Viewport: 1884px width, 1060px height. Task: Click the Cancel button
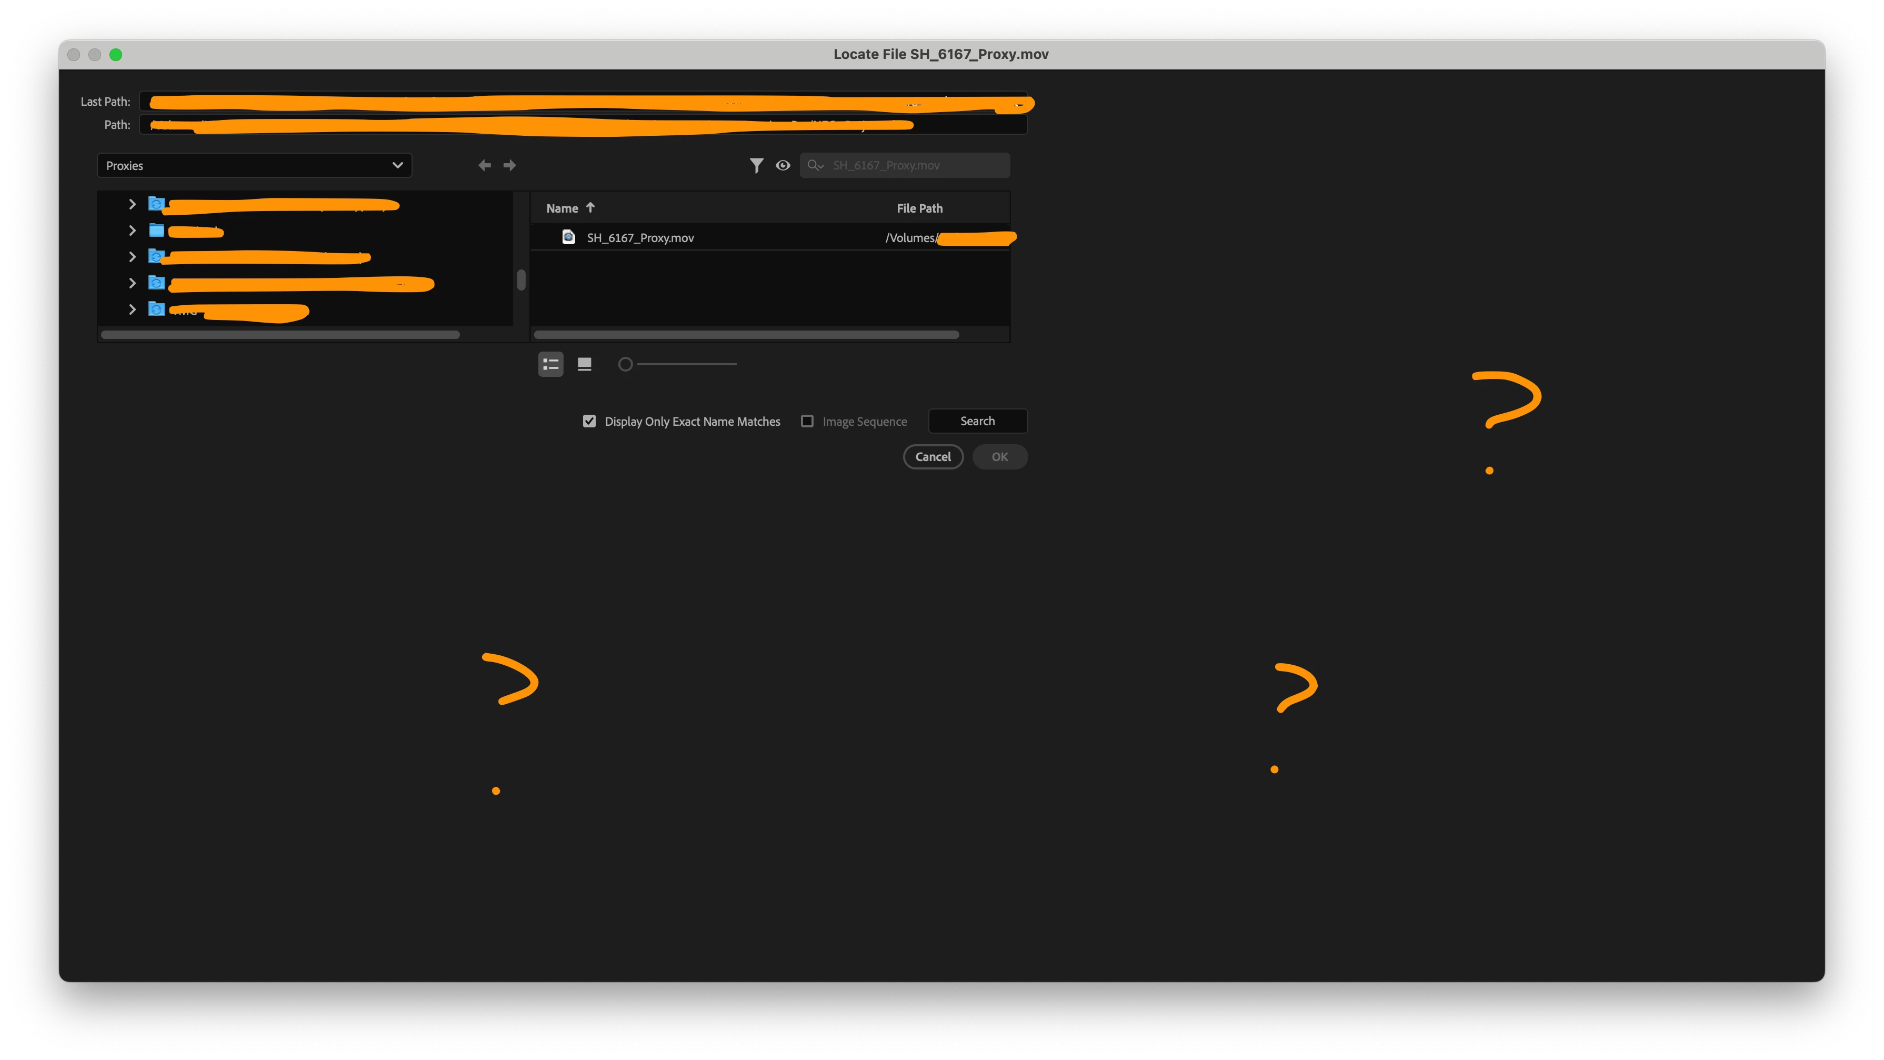click(x=933, y=456)
